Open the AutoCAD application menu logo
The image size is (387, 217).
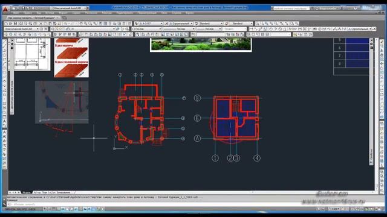(5, 9)
